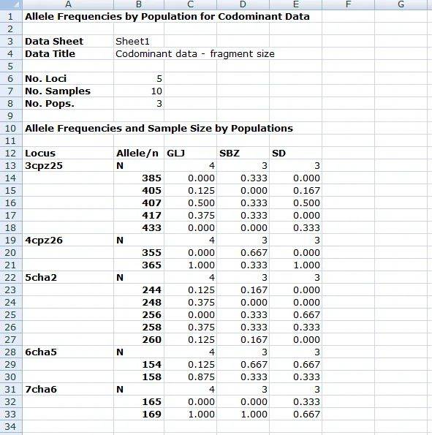Click the Sheet1 data sheet cell
The image size is (432, 435).
point(139,41)
